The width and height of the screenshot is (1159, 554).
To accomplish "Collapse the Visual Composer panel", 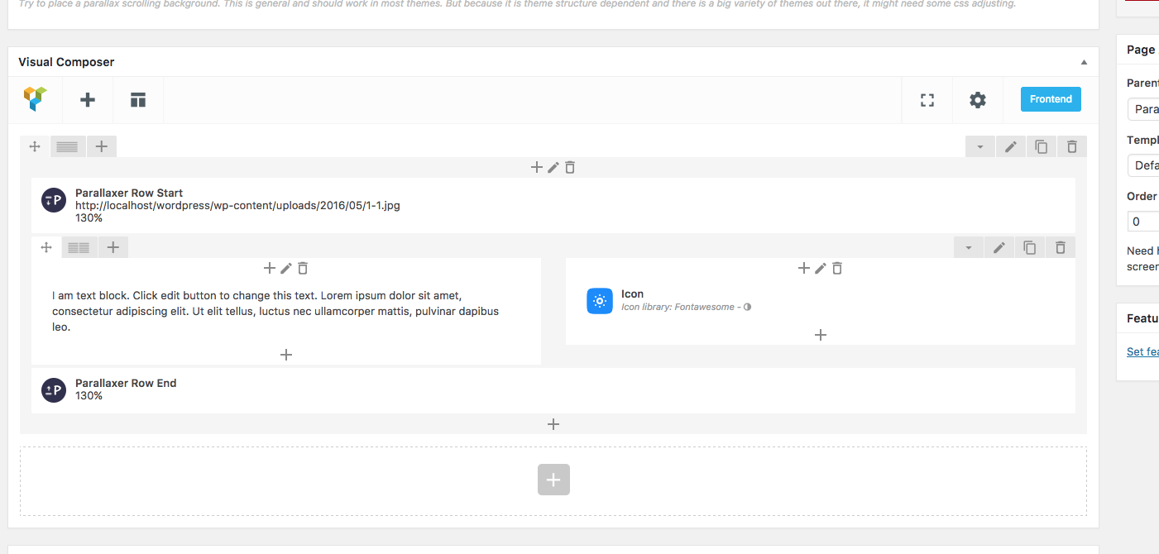I will [x=1084, y=62].
